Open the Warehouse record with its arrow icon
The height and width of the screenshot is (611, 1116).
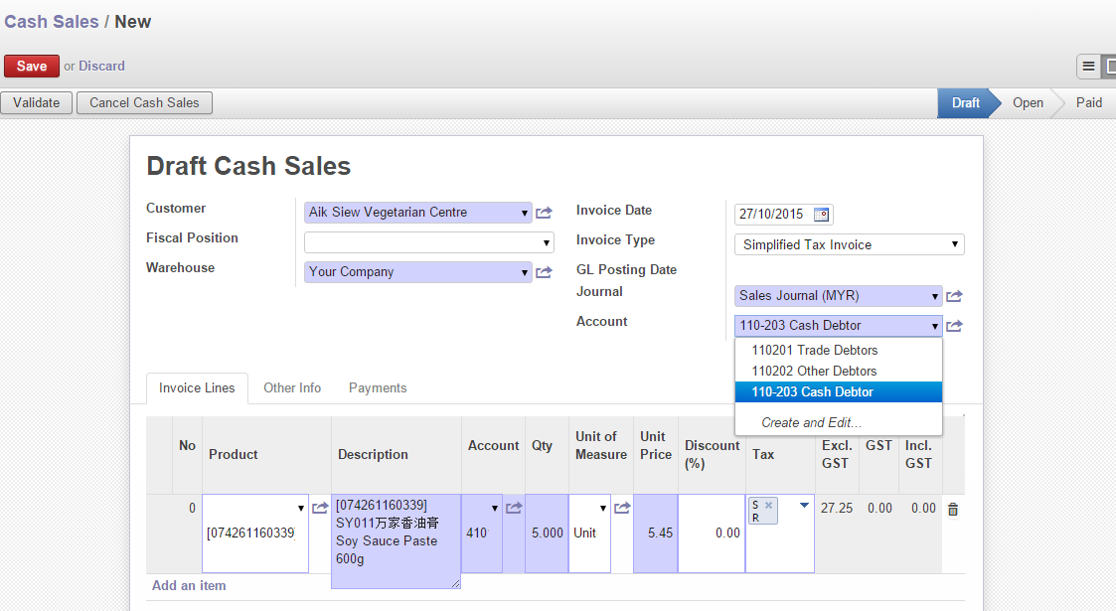tap(544, 271)
